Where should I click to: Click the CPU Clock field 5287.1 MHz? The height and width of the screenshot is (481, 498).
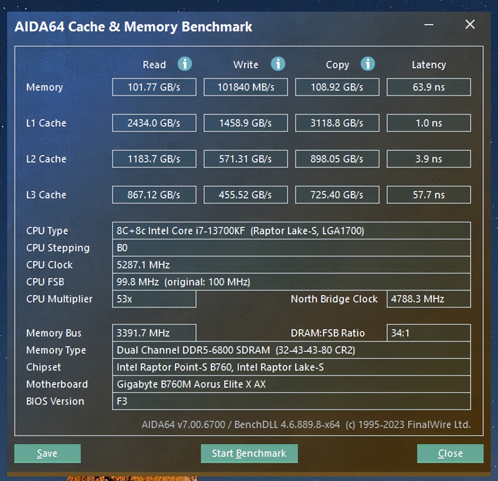pos(292,265)
